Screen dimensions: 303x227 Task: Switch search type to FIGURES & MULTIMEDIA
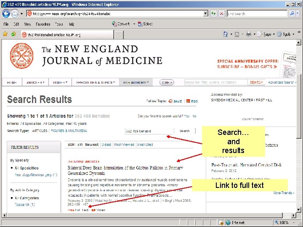click(69, 131)
